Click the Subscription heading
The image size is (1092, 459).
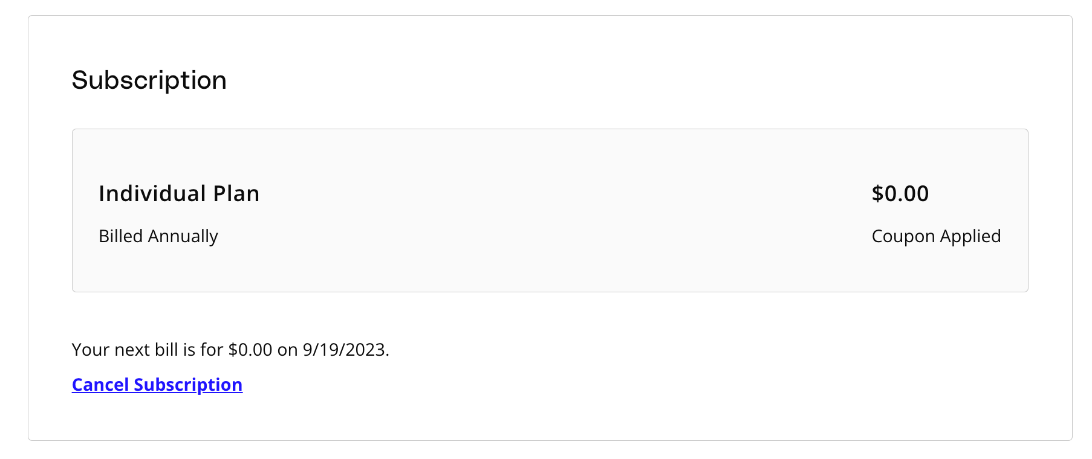pos(149,80)
